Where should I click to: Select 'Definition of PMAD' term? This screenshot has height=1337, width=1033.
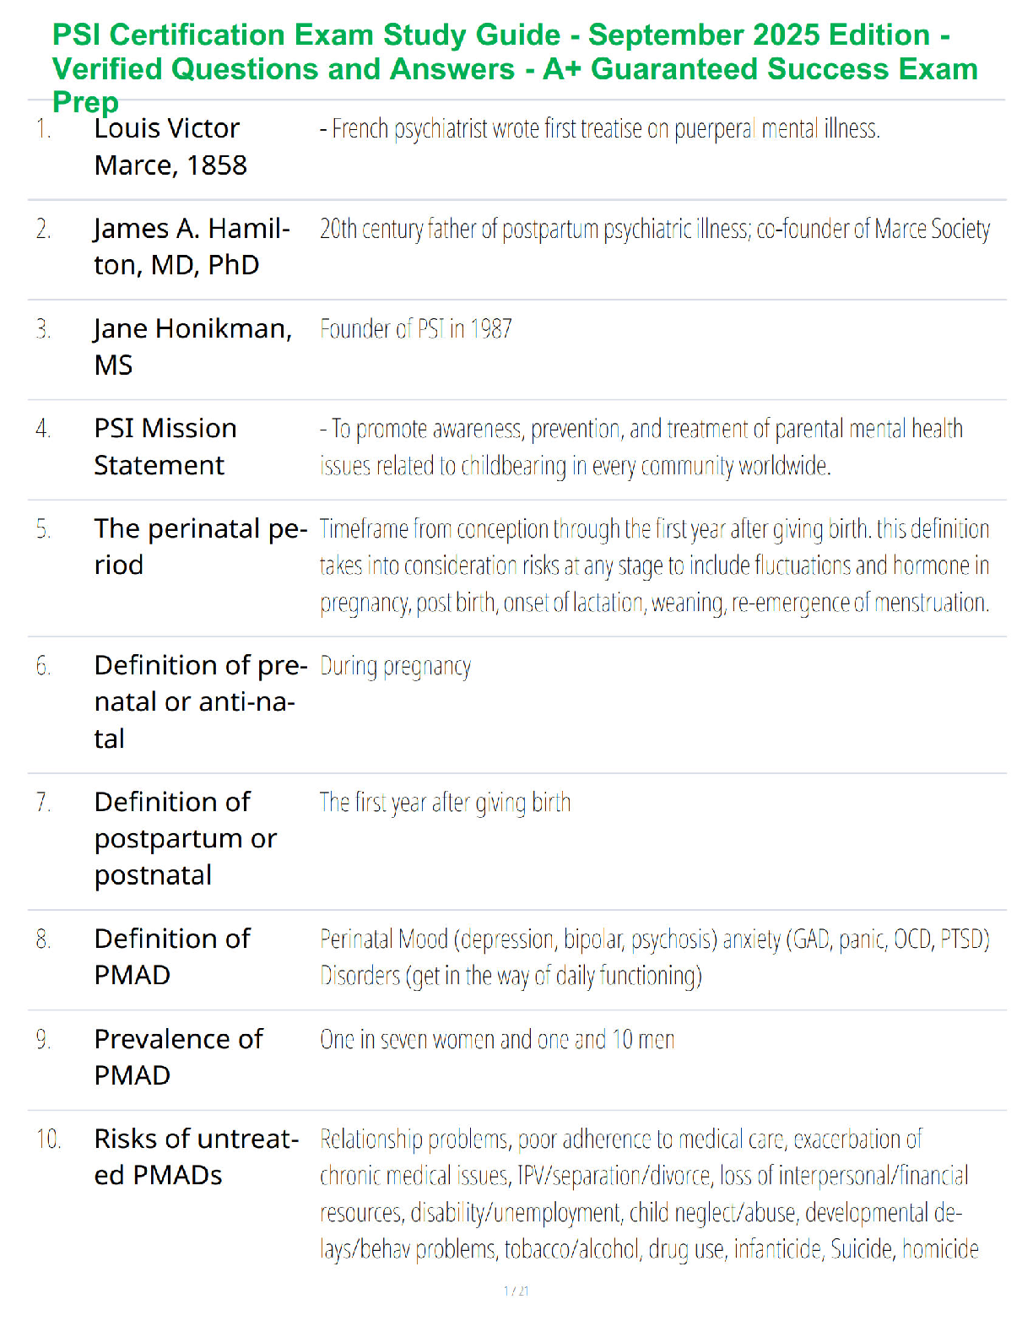[x=172, y=956]
